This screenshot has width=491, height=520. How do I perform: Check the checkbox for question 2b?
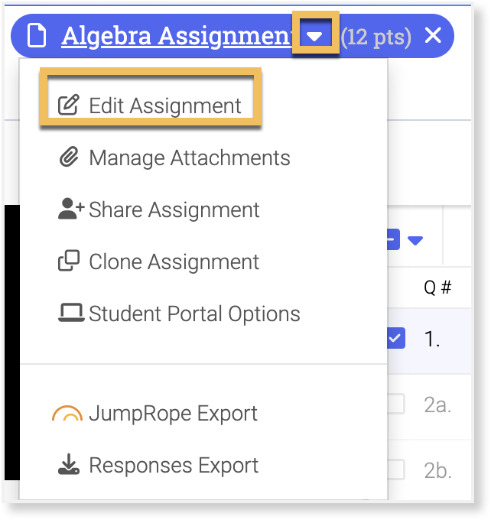coord(395,470)
